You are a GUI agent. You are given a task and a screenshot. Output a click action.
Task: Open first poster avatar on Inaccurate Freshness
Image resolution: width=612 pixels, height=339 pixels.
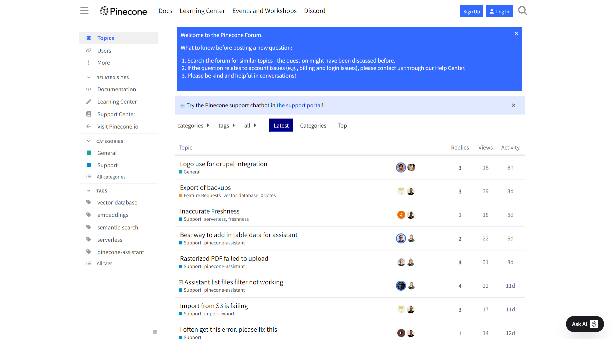click(401, 215)
